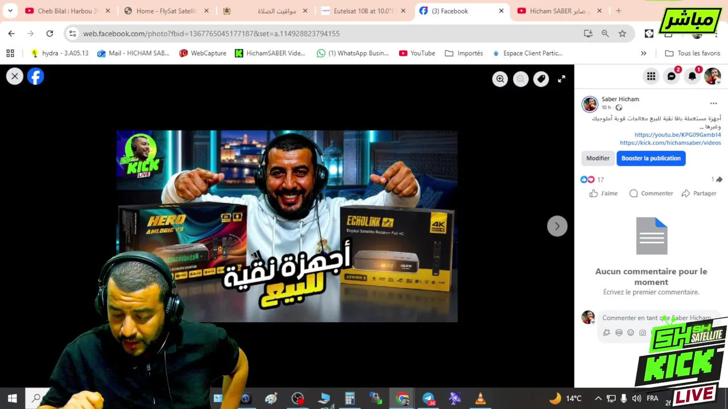This screenshot has height=409, width=728.
Task: Open Mail - HICHAM SAB bookmark
Action: [133, 53]
